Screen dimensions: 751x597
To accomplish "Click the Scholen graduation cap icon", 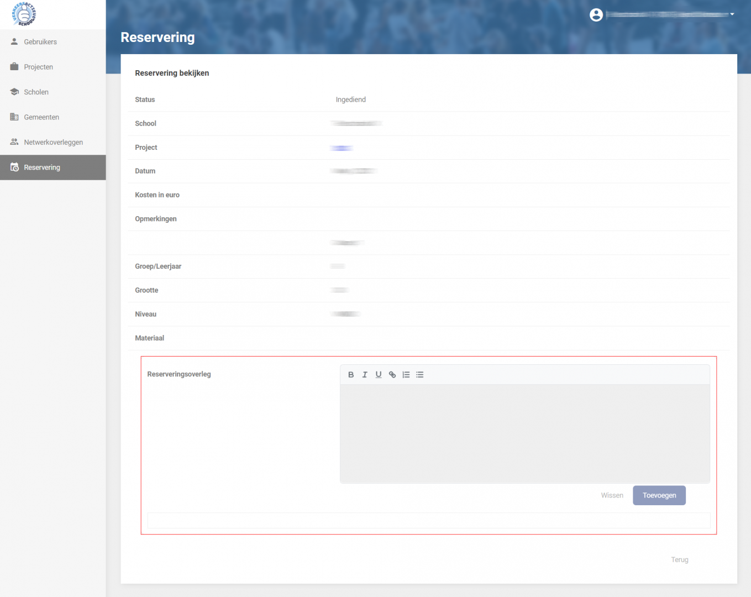I will coord(14,92).
